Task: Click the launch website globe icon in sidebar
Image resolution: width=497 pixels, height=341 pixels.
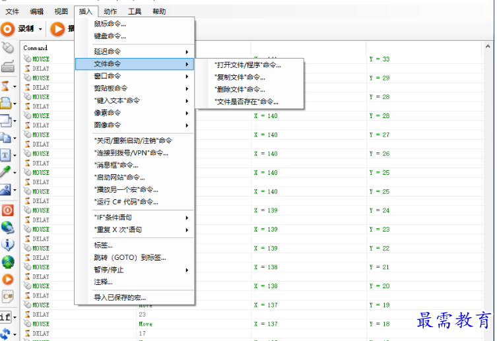Action: [8, 262]
